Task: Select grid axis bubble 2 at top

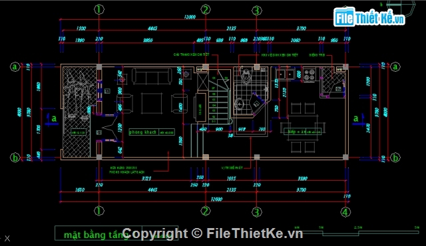Action: [206, 10]
